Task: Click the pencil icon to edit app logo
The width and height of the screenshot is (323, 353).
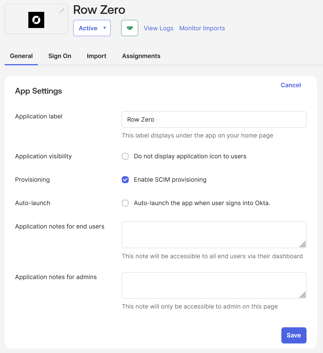Action: click(62, 10)
